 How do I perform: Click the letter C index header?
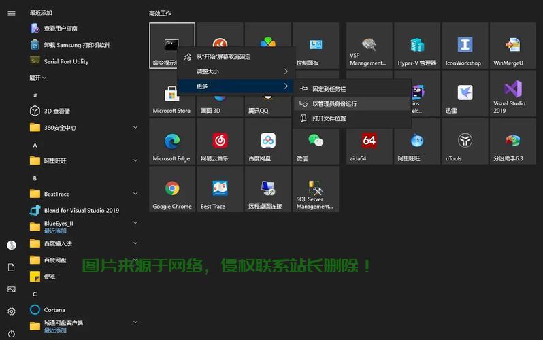35,294
